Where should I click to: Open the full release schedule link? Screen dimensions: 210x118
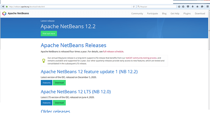coord(113,51)
